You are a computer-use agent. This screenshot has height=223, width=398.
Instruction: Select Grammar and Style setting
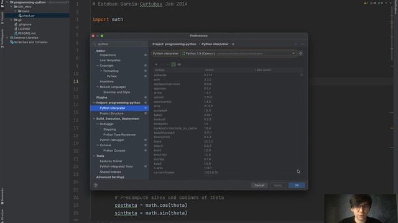point(116,92)
